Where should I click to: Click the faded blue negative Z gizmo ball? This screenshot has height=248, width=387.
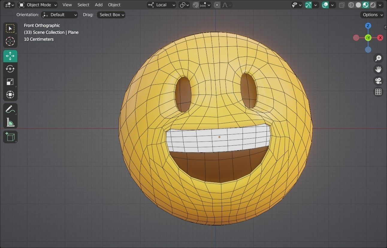(368, 50)
